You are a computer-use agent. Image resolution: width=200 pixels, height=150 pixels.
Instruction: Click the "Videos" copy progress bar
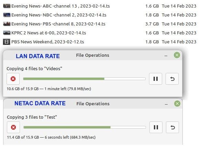(x=84, y=79)
